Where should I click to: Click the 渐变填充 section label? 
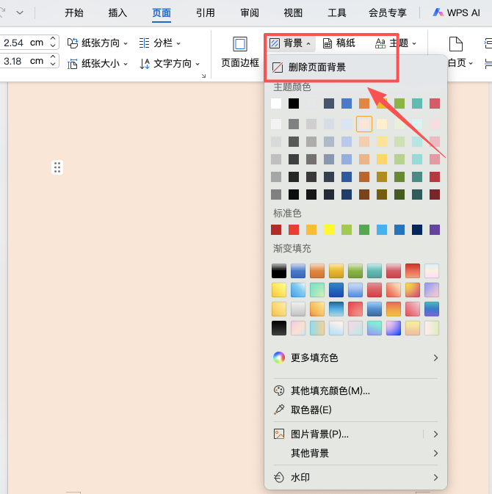(292, 249)
